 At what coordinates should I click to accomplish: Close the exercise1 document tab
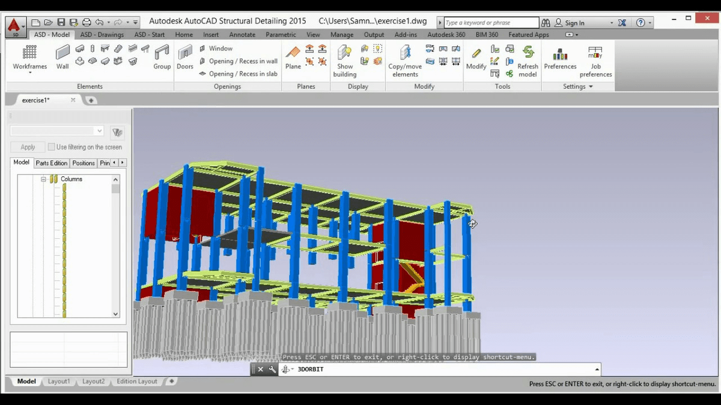(73, 100)
